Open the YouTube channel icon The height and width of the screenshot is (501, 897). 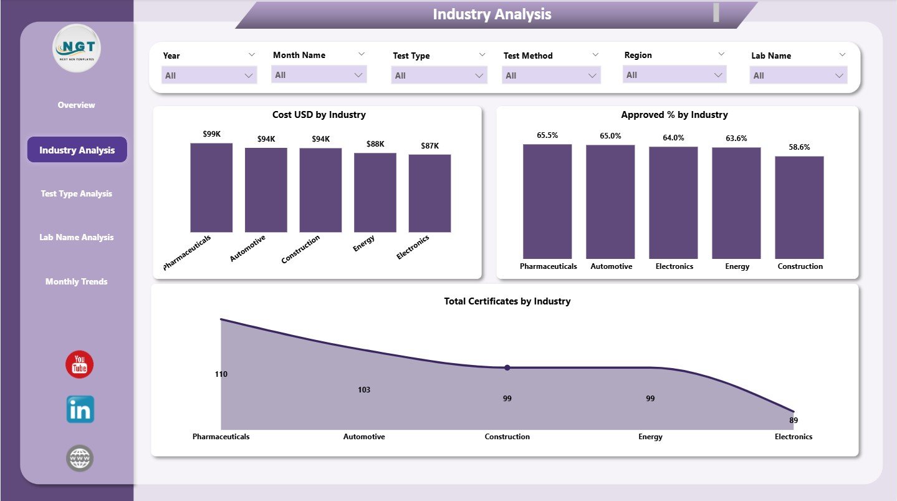coord(79,364)
